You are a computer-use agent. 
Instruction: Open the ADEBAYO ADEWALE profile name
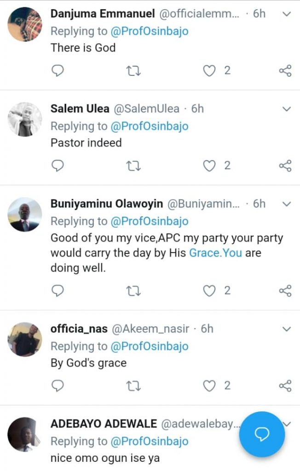pos(104,424)
